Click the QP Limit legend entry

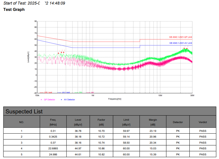48,92
